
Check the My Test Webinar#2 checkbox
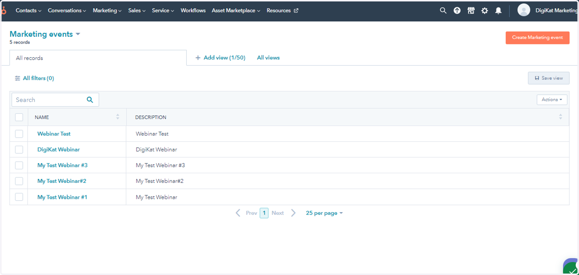tap(19, 181)
